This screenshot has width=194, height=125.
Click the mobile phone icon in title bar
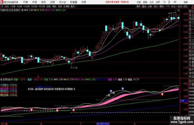pyautogui.click(x=169, y=2)
